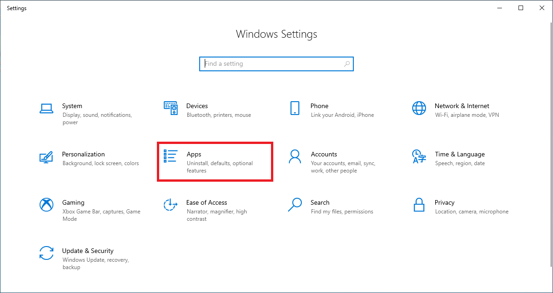Screen dimensions: 553x293
Task: Open Devices via keyboard and speaker icon
Action: coord(171,109)
